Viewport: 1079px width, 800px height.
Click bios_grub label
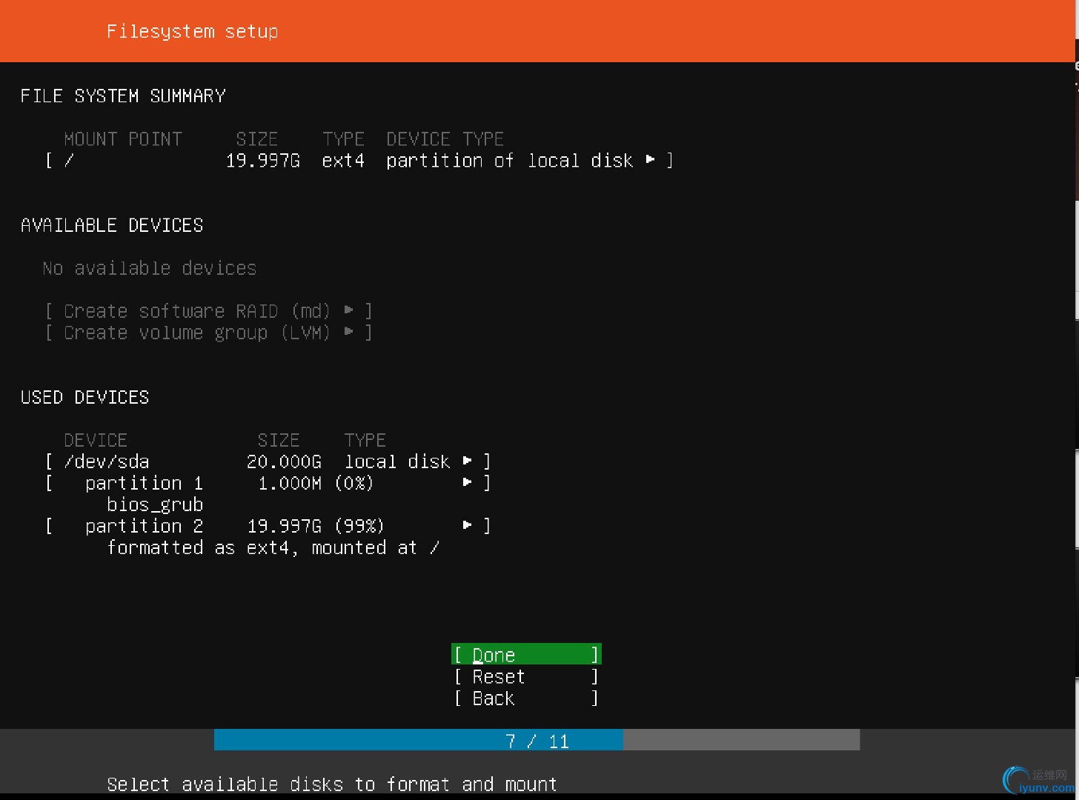coord(155,505)
